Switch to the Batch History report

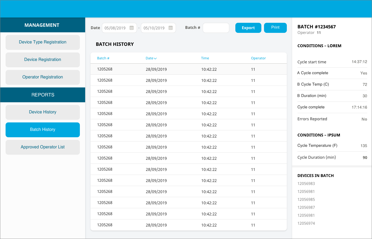tap(42, 130)
